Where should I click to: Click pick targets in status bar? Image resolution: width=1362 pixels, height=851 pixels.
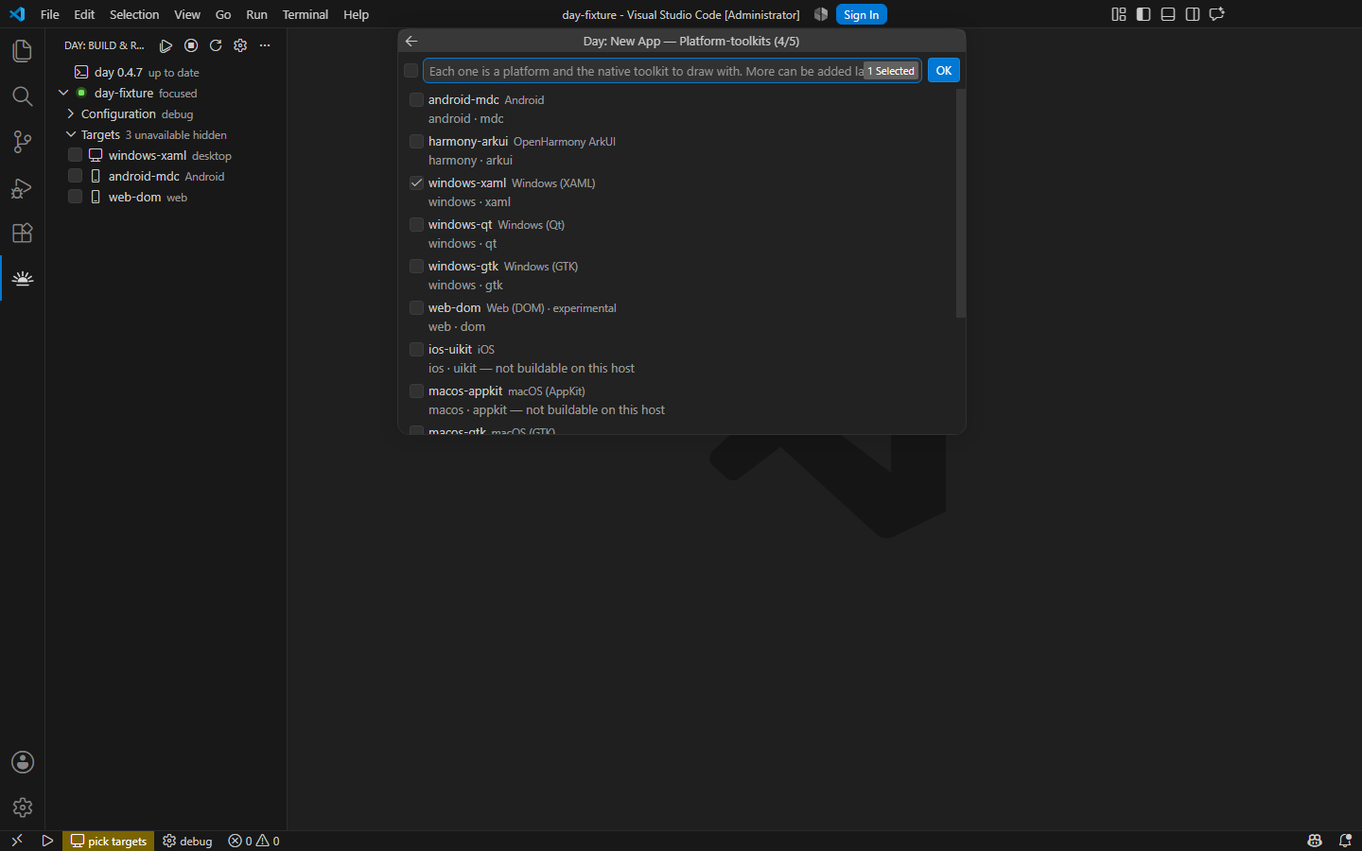click(109, 841)
